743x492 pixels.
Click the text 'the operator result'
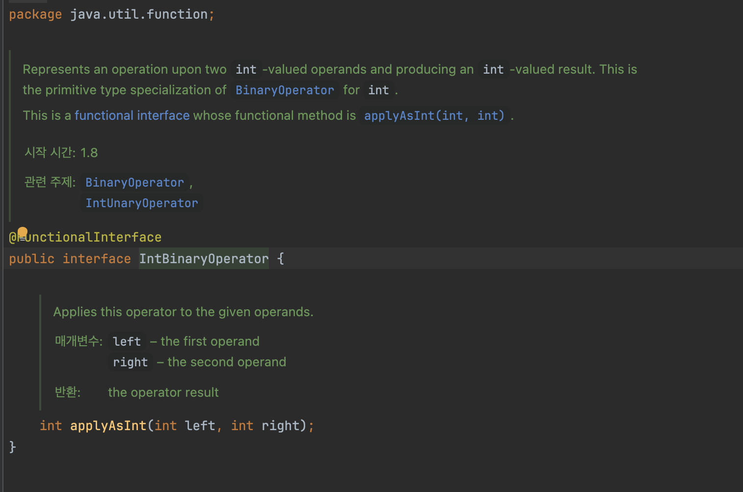point(163,392)
